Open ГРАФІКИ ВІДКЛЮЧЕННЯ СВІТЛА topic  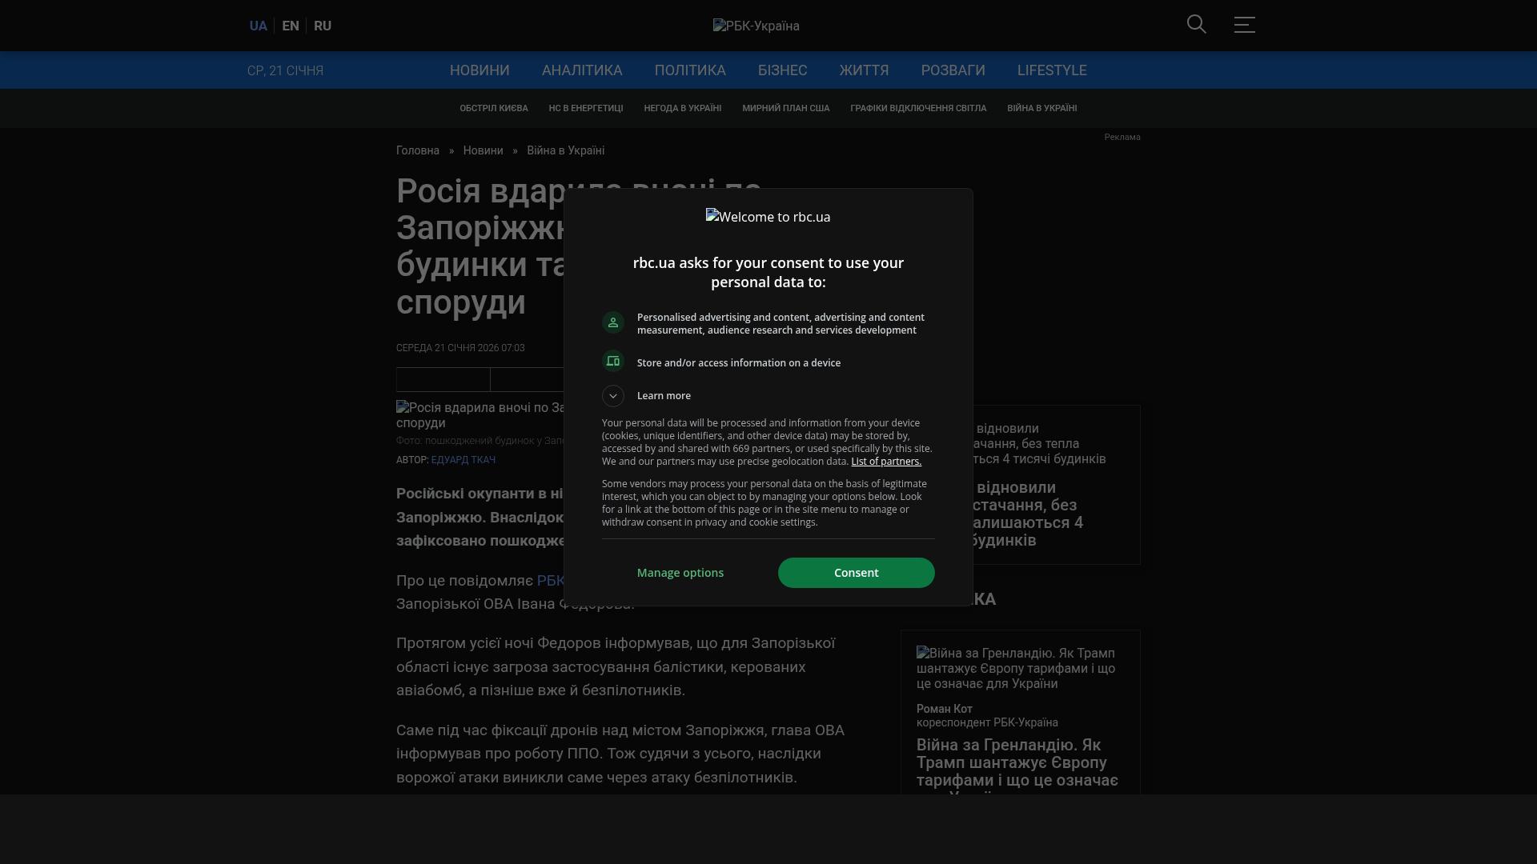918,108
